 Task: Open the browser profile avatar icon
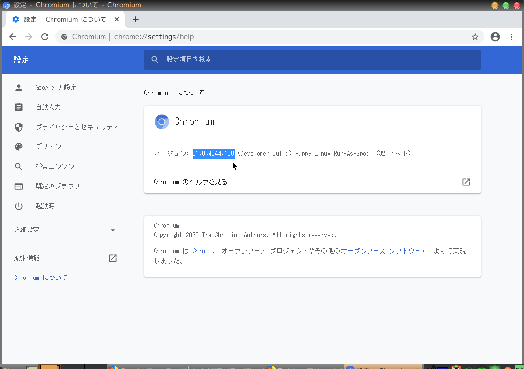[x=495, y=36]
